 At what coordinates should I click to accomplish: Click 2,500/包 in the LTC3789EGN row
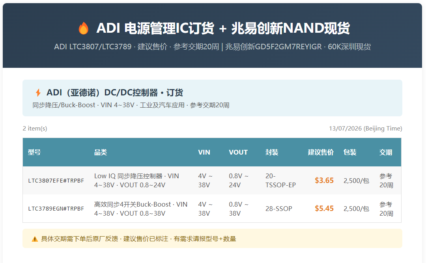pos(356,209)
